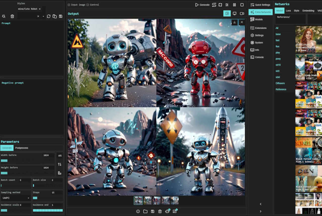Collapse the side panel with left chevron
Screen dimensions: 322x216
[260, 204]
